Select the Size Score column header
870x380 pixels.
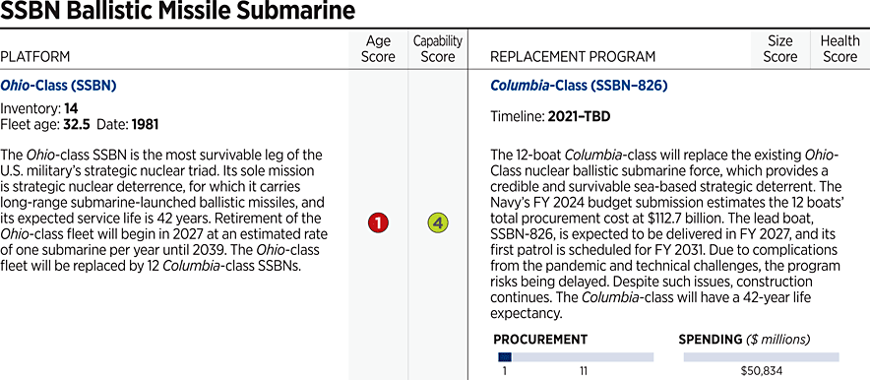pos(780,49)
